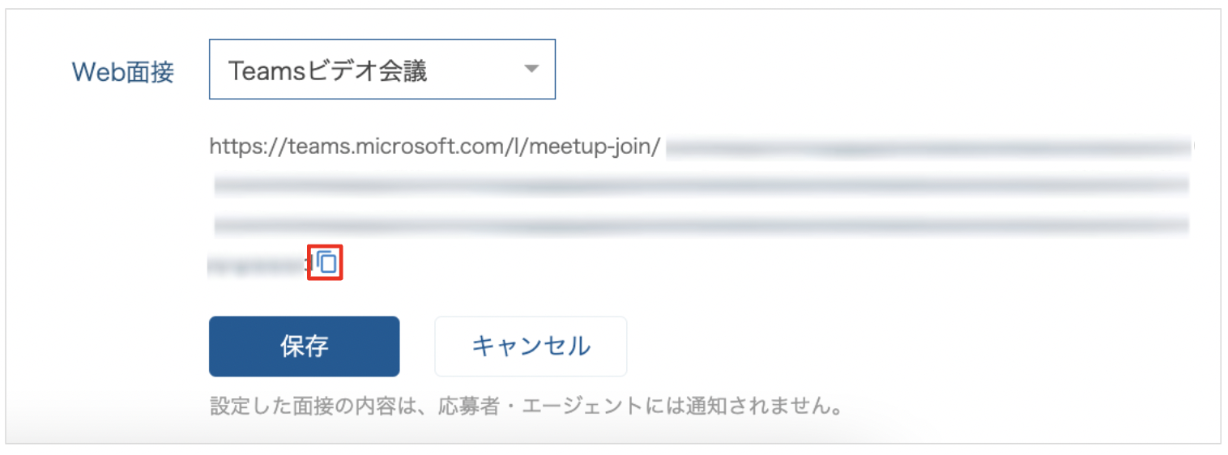Save the interview settings with 保存
This screenshot has height=455, width=1228.
pyautogui.click(x=304, y=347)
